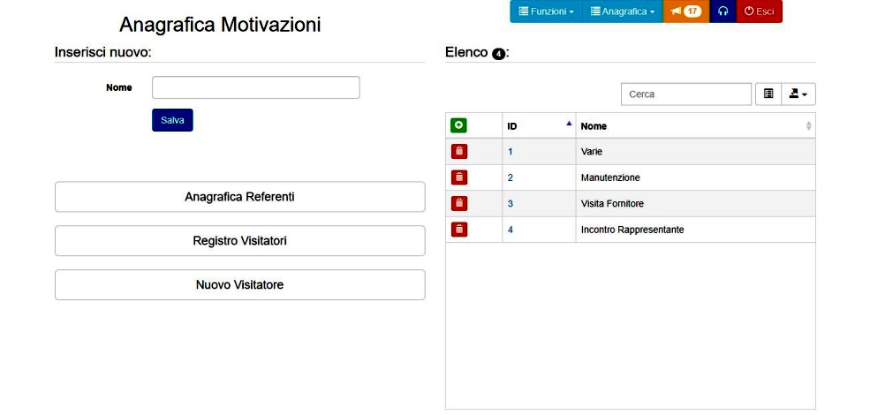Click trash icon for Visita Fornitore

459,204
